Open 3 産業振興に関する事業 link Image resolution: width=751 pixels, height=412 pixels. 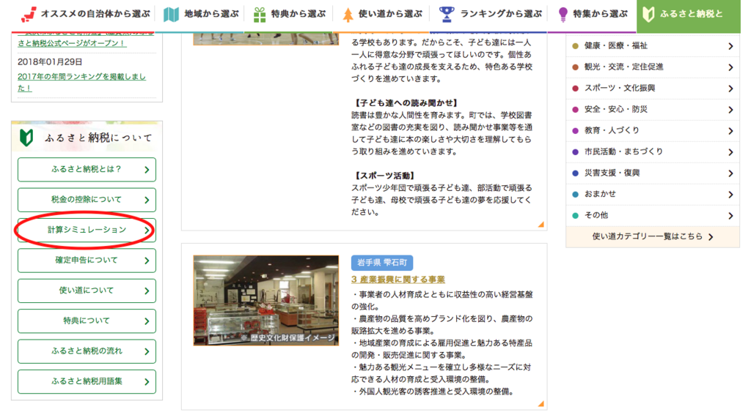tap(398, 280)
